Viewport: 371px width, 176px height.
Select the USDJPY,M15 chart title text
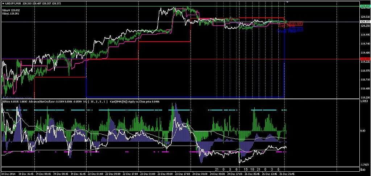(13, 3)
